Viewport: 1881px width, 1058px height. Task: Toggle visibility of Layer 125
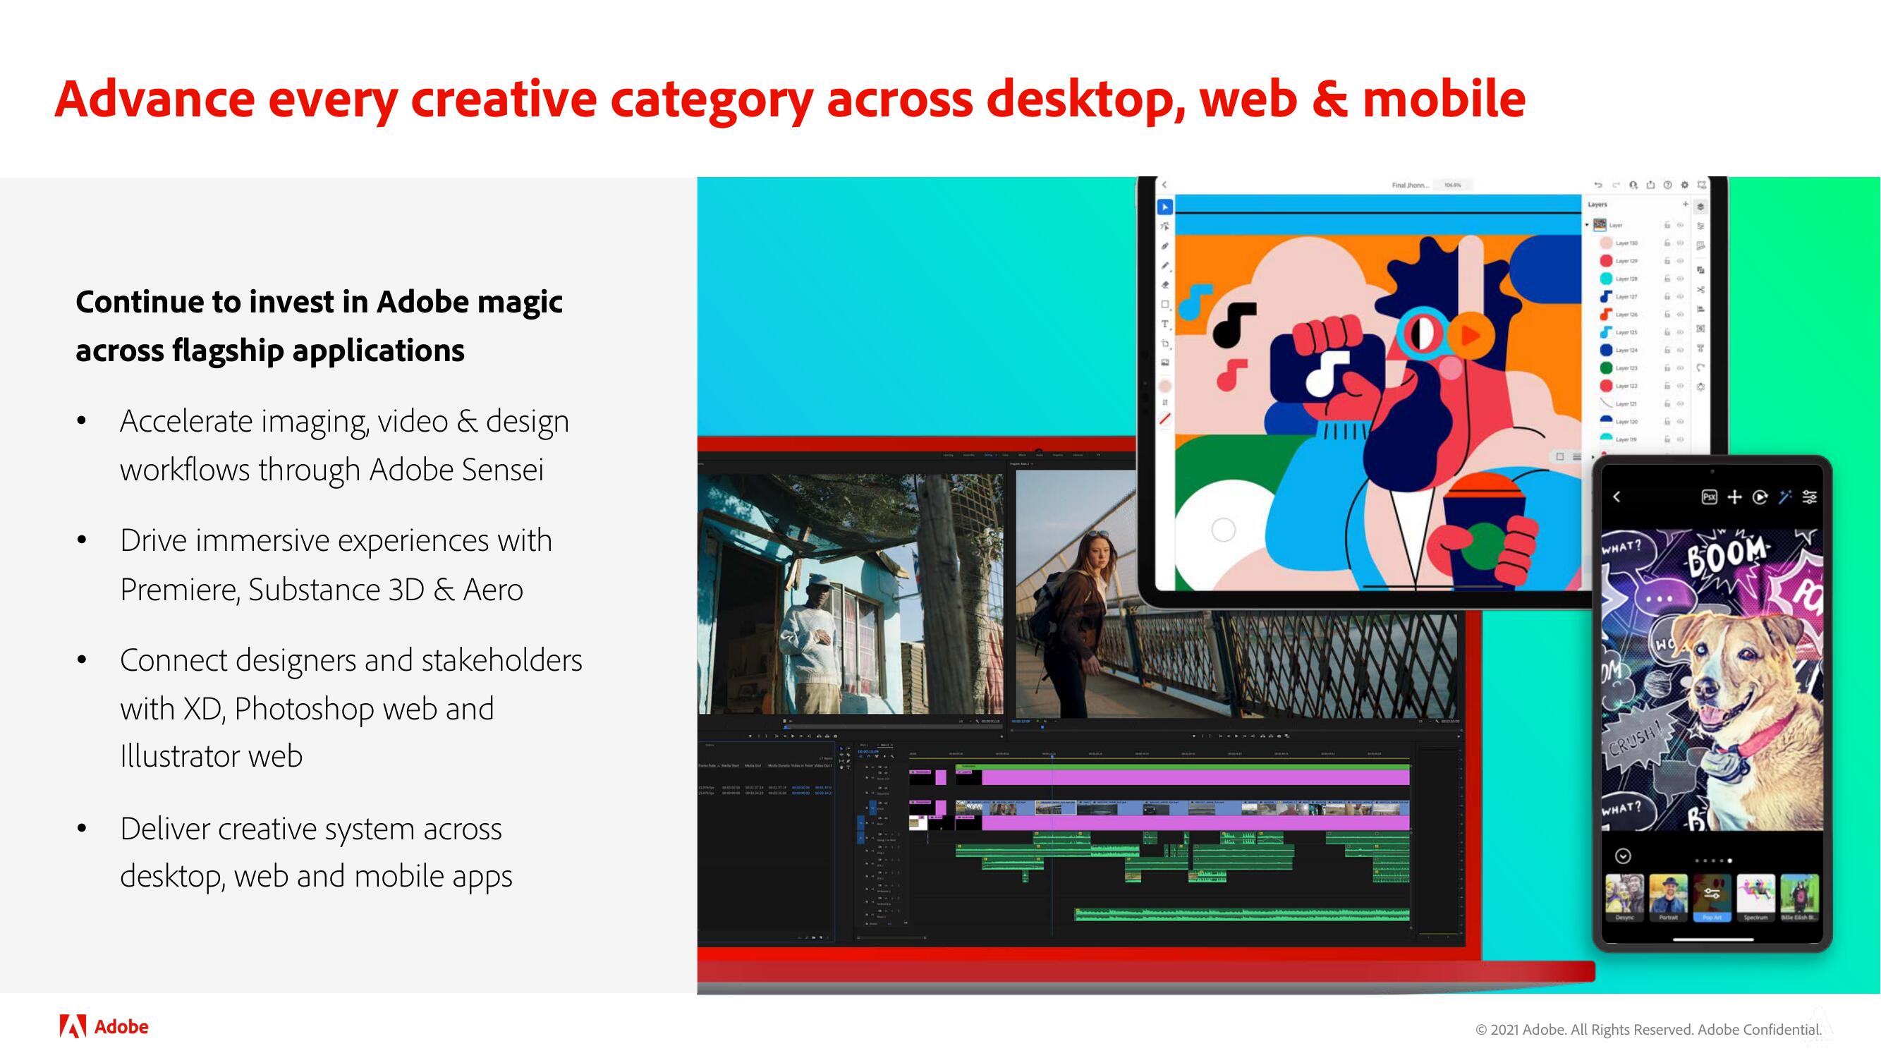1680,332
